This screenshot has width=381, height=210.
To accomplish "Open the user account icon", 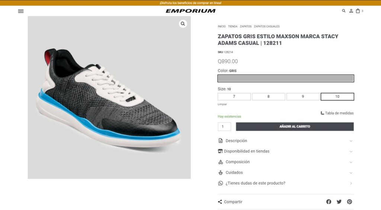I will point(351,11).
